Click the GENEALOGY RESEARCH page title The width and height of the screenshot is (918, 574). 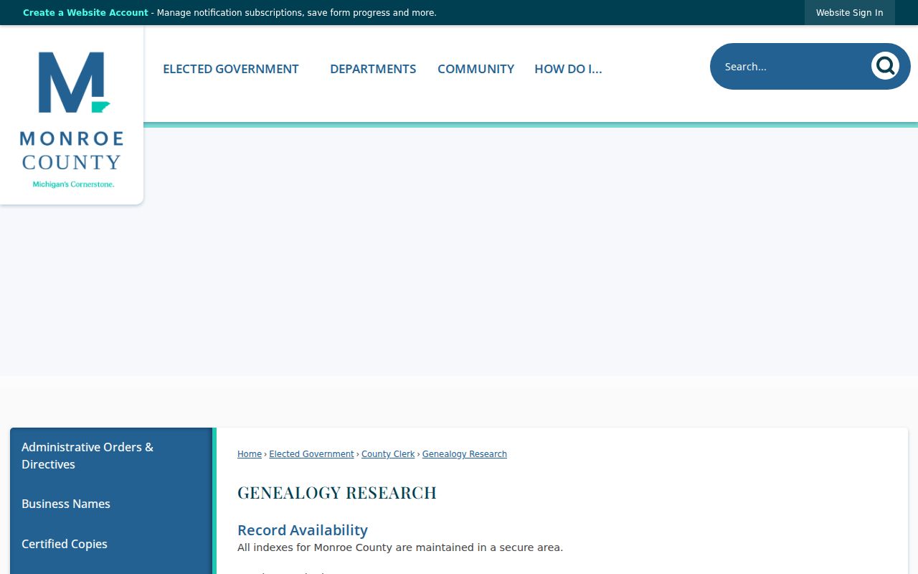tap(337, 493)
